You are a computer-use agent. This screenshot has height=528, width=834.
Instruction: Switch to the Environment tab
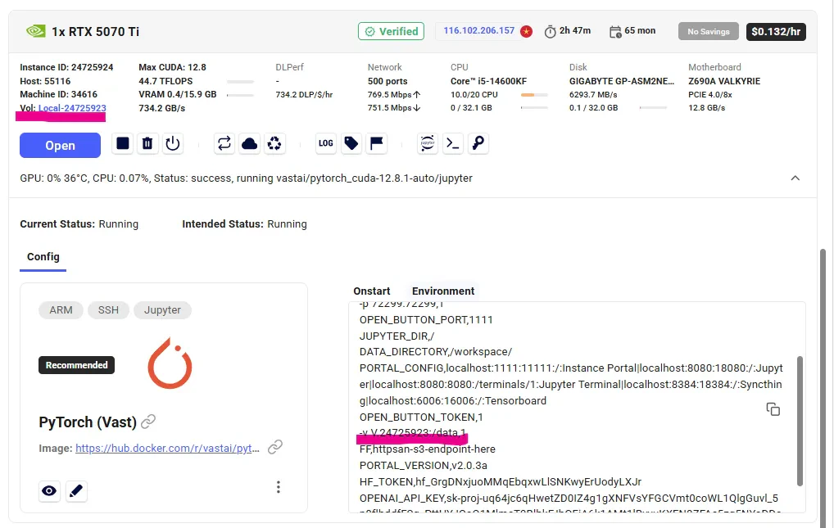point(443,291)
